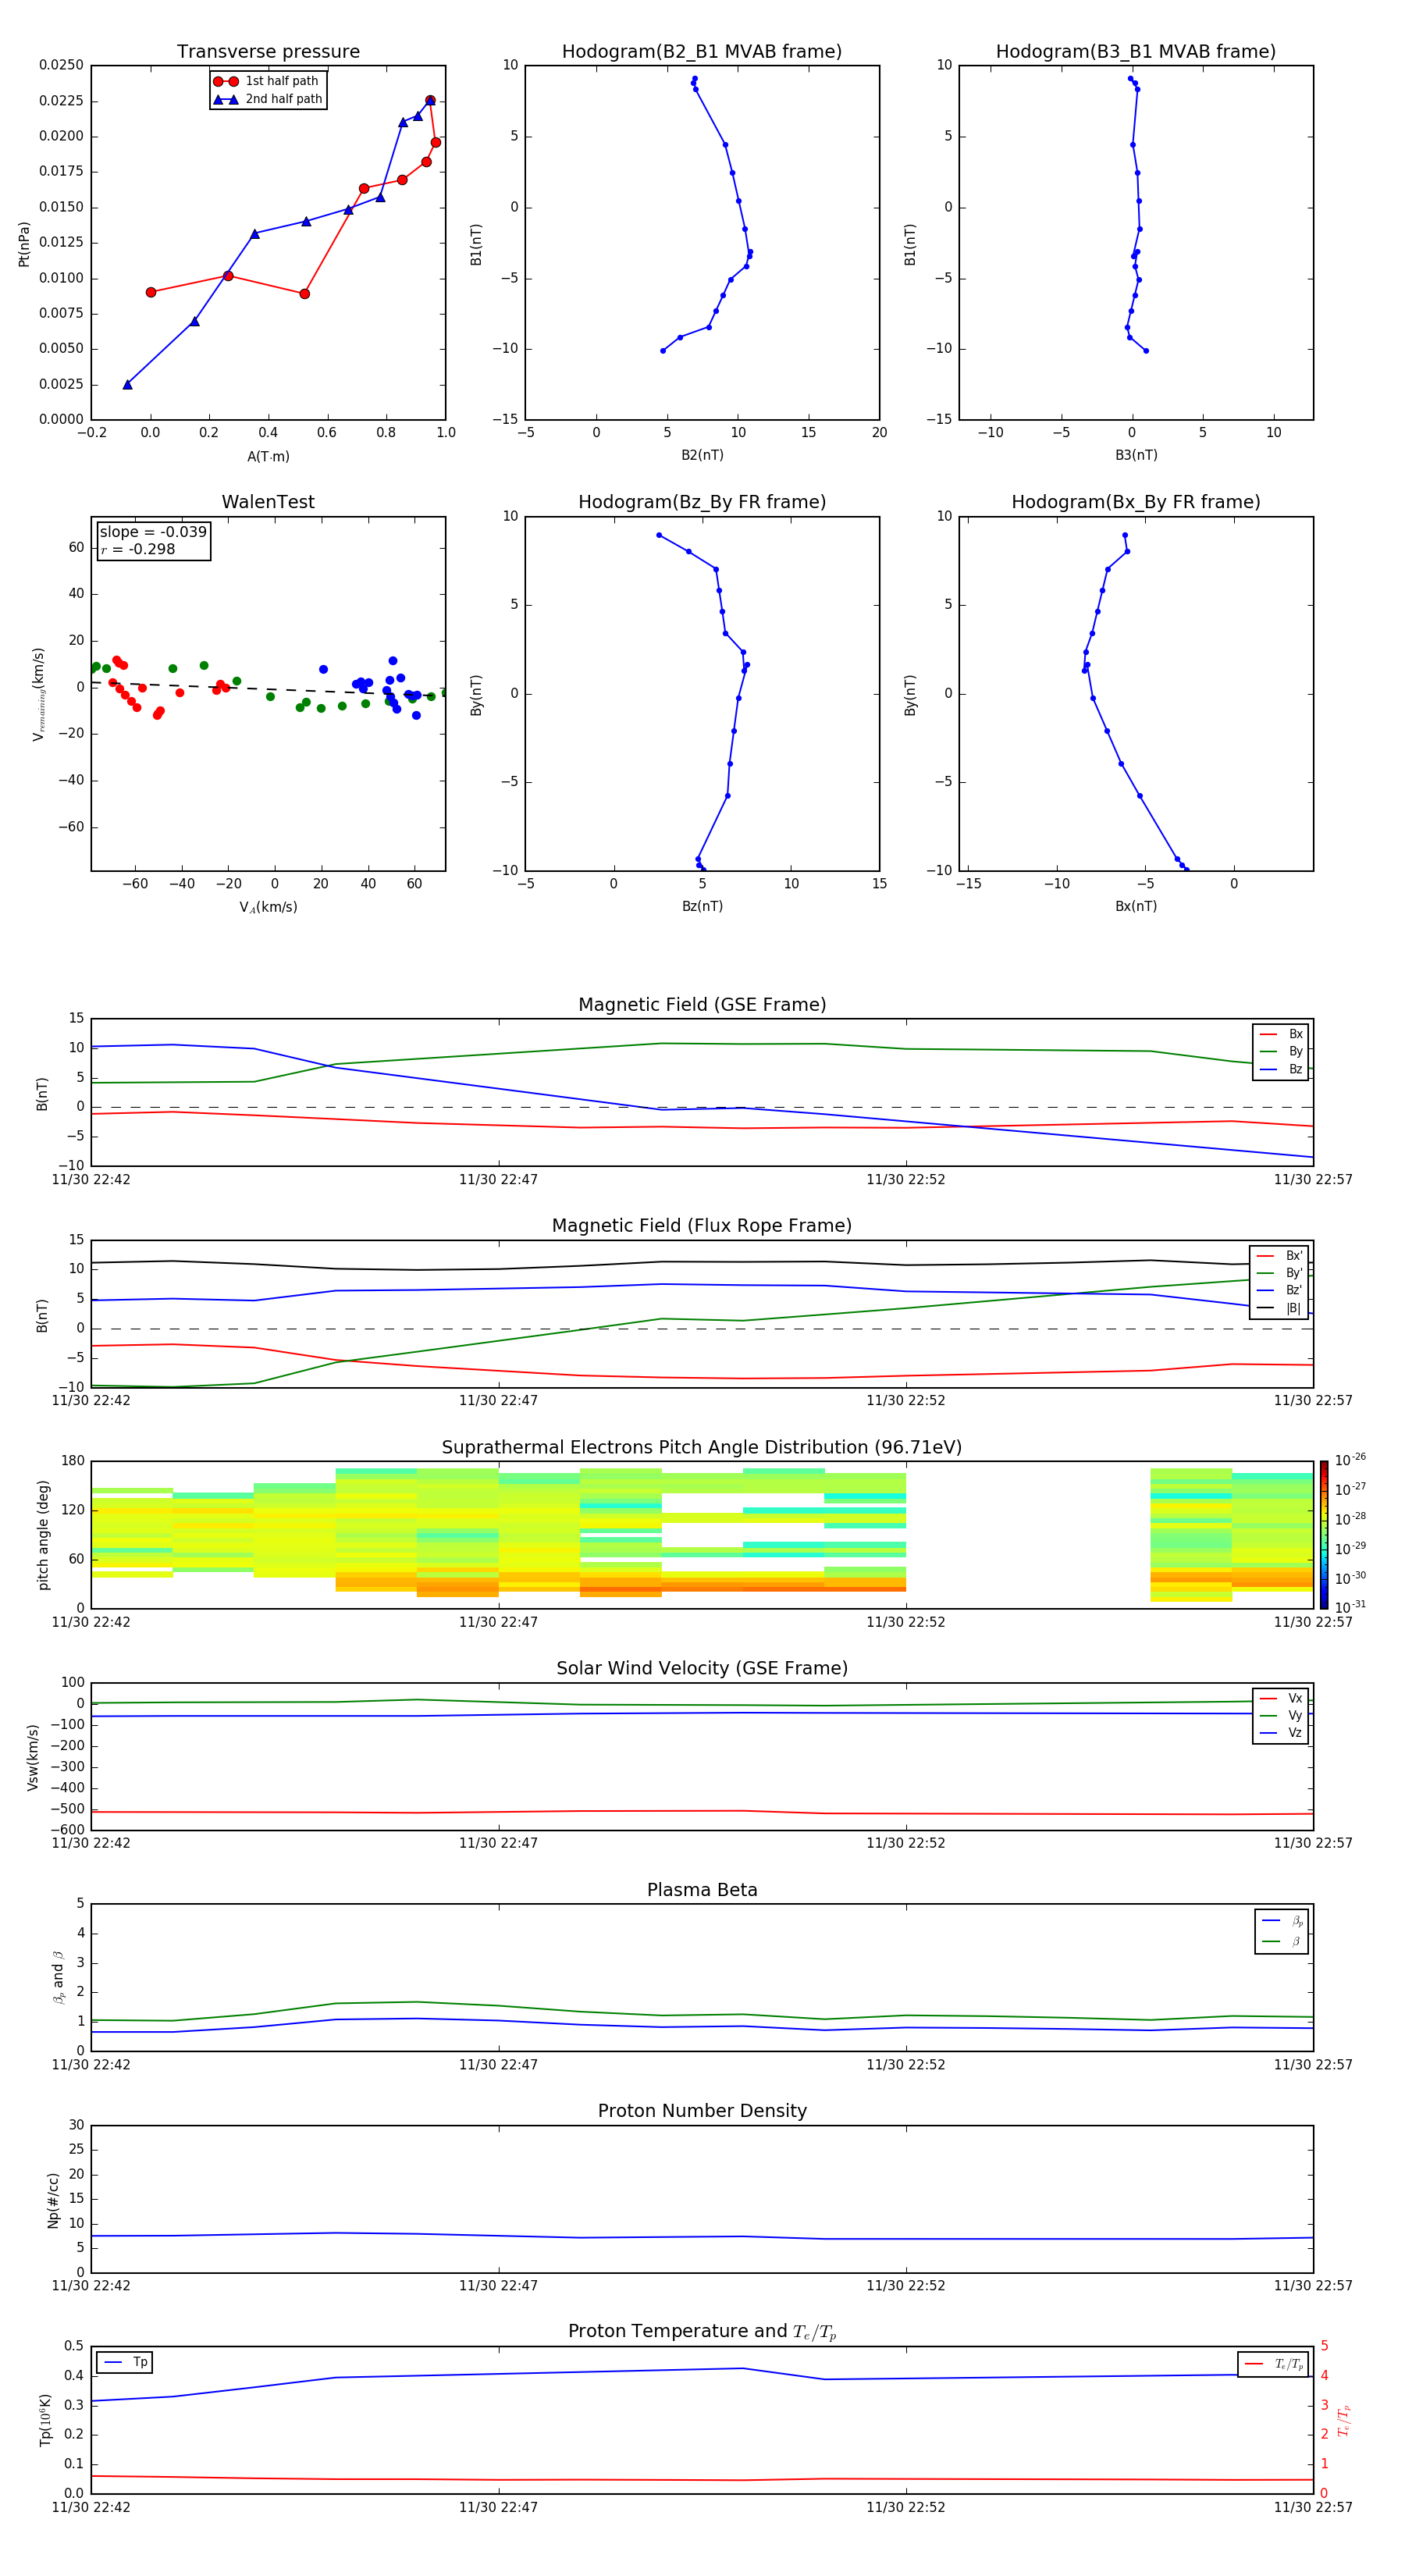The width and height of the screenshot is (1405, 2576).
Task: Select the β entry in Plasma Beta legend
Action: (x=1282, y=1942)
